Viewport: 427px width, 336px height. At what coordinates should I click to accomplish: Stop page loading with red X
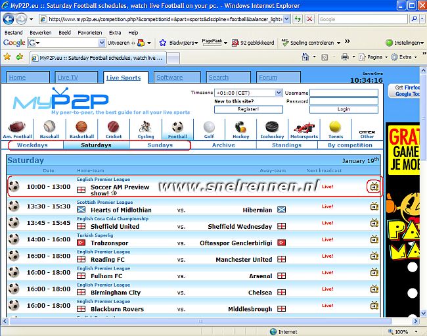click(x=309, y=19)
